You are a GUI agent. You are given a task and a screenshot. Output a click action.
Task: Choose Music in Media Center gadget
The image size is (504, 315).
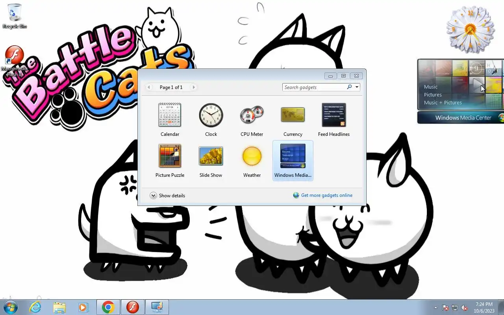tap(431, 87)
